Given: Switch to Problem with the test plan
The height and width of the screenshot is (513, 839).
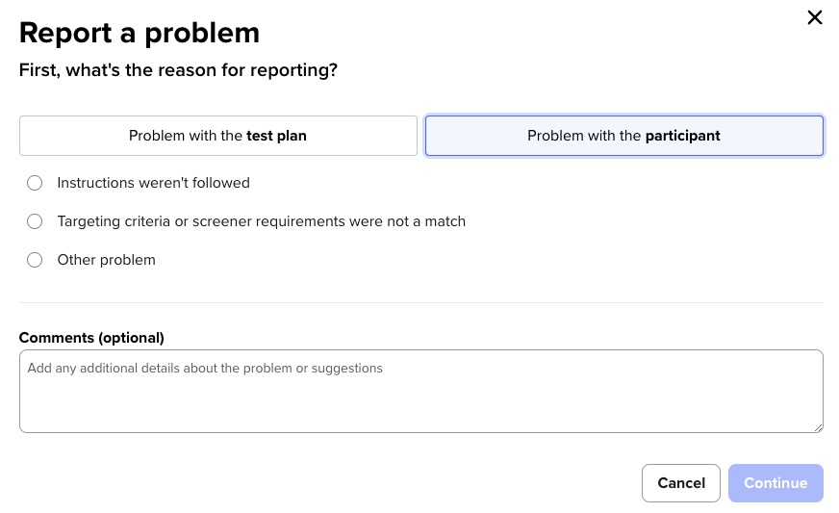Looking at the screenshot, I should 218,136.
